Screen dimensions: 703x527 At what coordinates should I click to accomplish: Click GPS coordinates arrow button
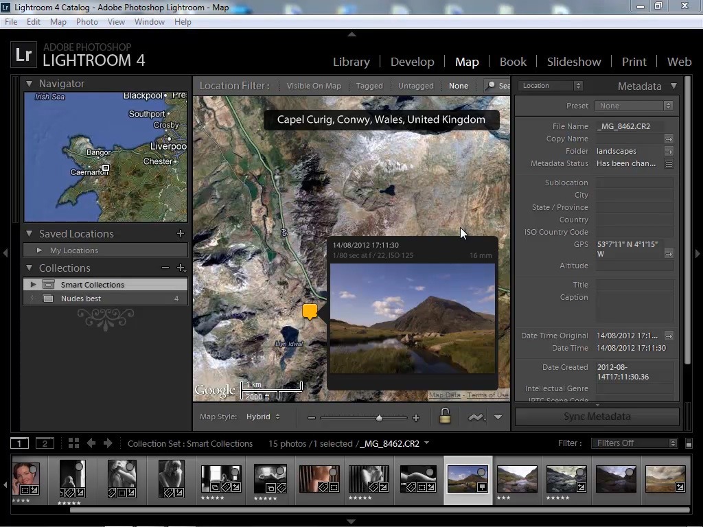click(669, 254)
